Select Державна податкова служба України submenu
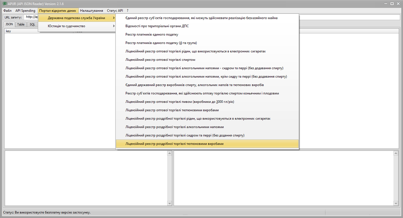Image resolution: width=403 pixels, height=218 pixels. click(77, 18)
